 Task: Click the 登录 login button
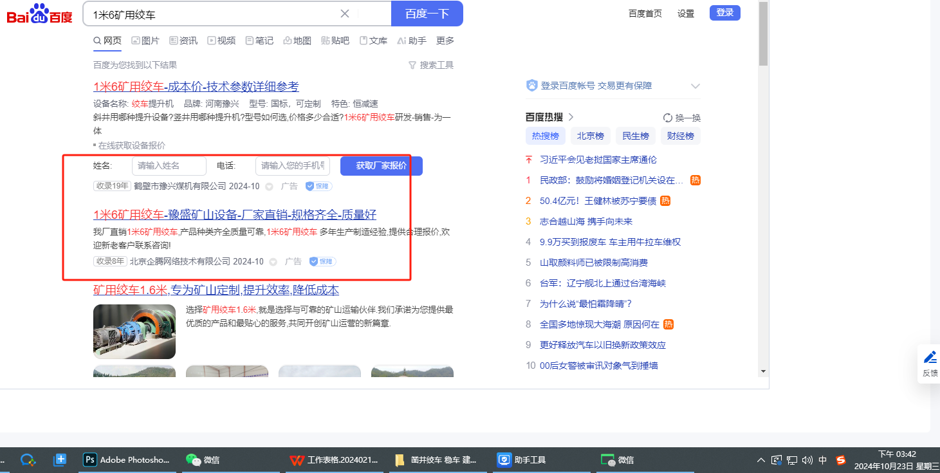click(725, 13)
